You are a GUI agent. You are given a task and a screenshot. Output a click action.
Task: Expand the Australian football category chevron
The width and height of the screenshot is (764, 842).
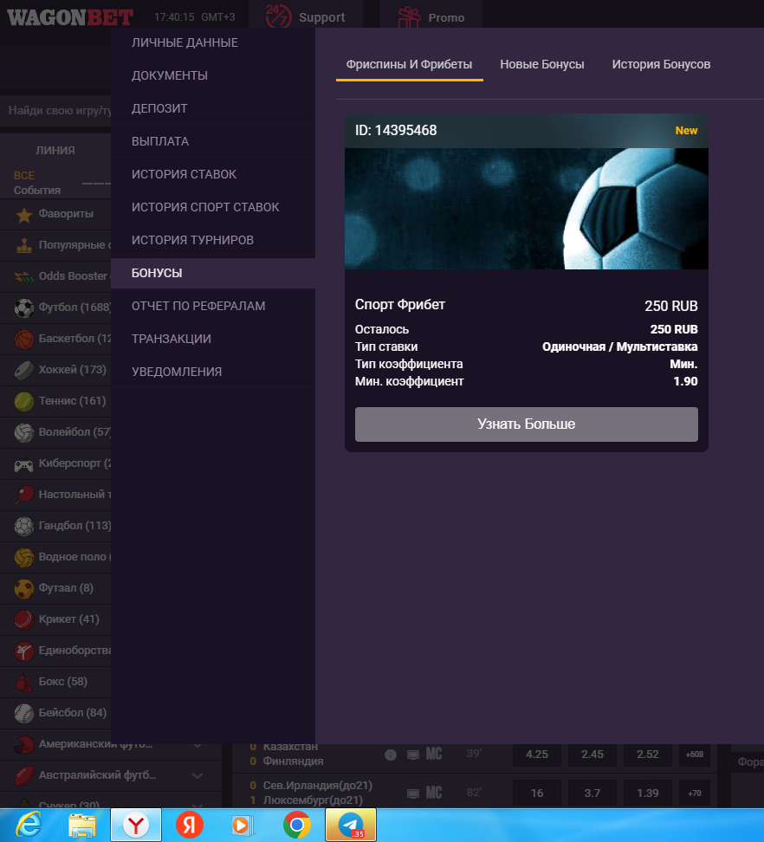click(197, 775)
